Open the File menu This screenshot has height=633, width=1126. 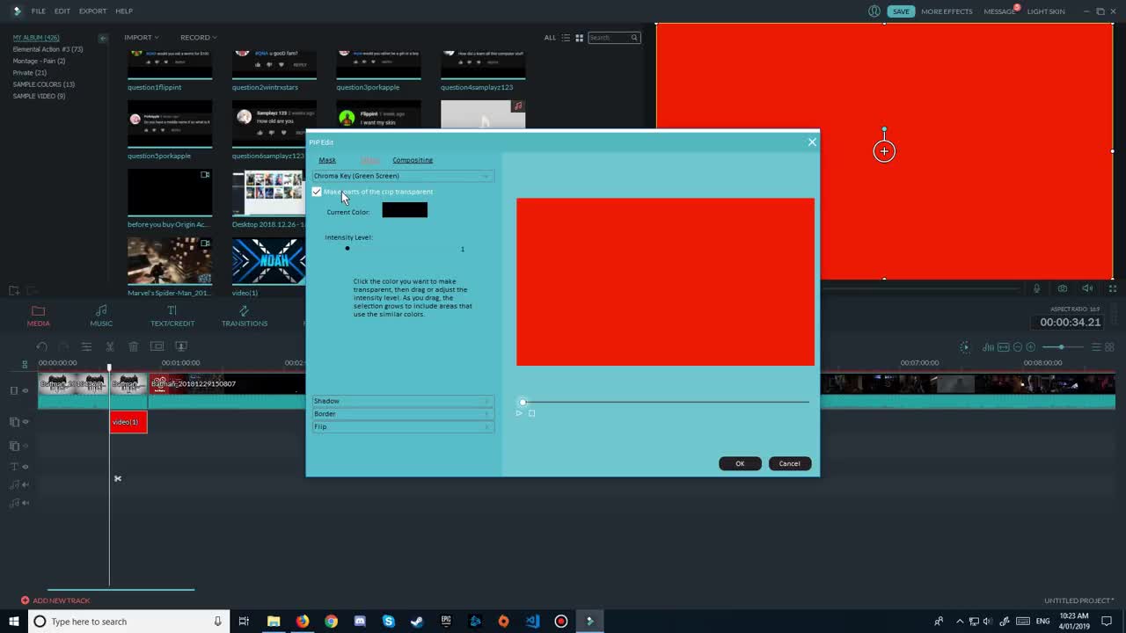pos(39,11)
